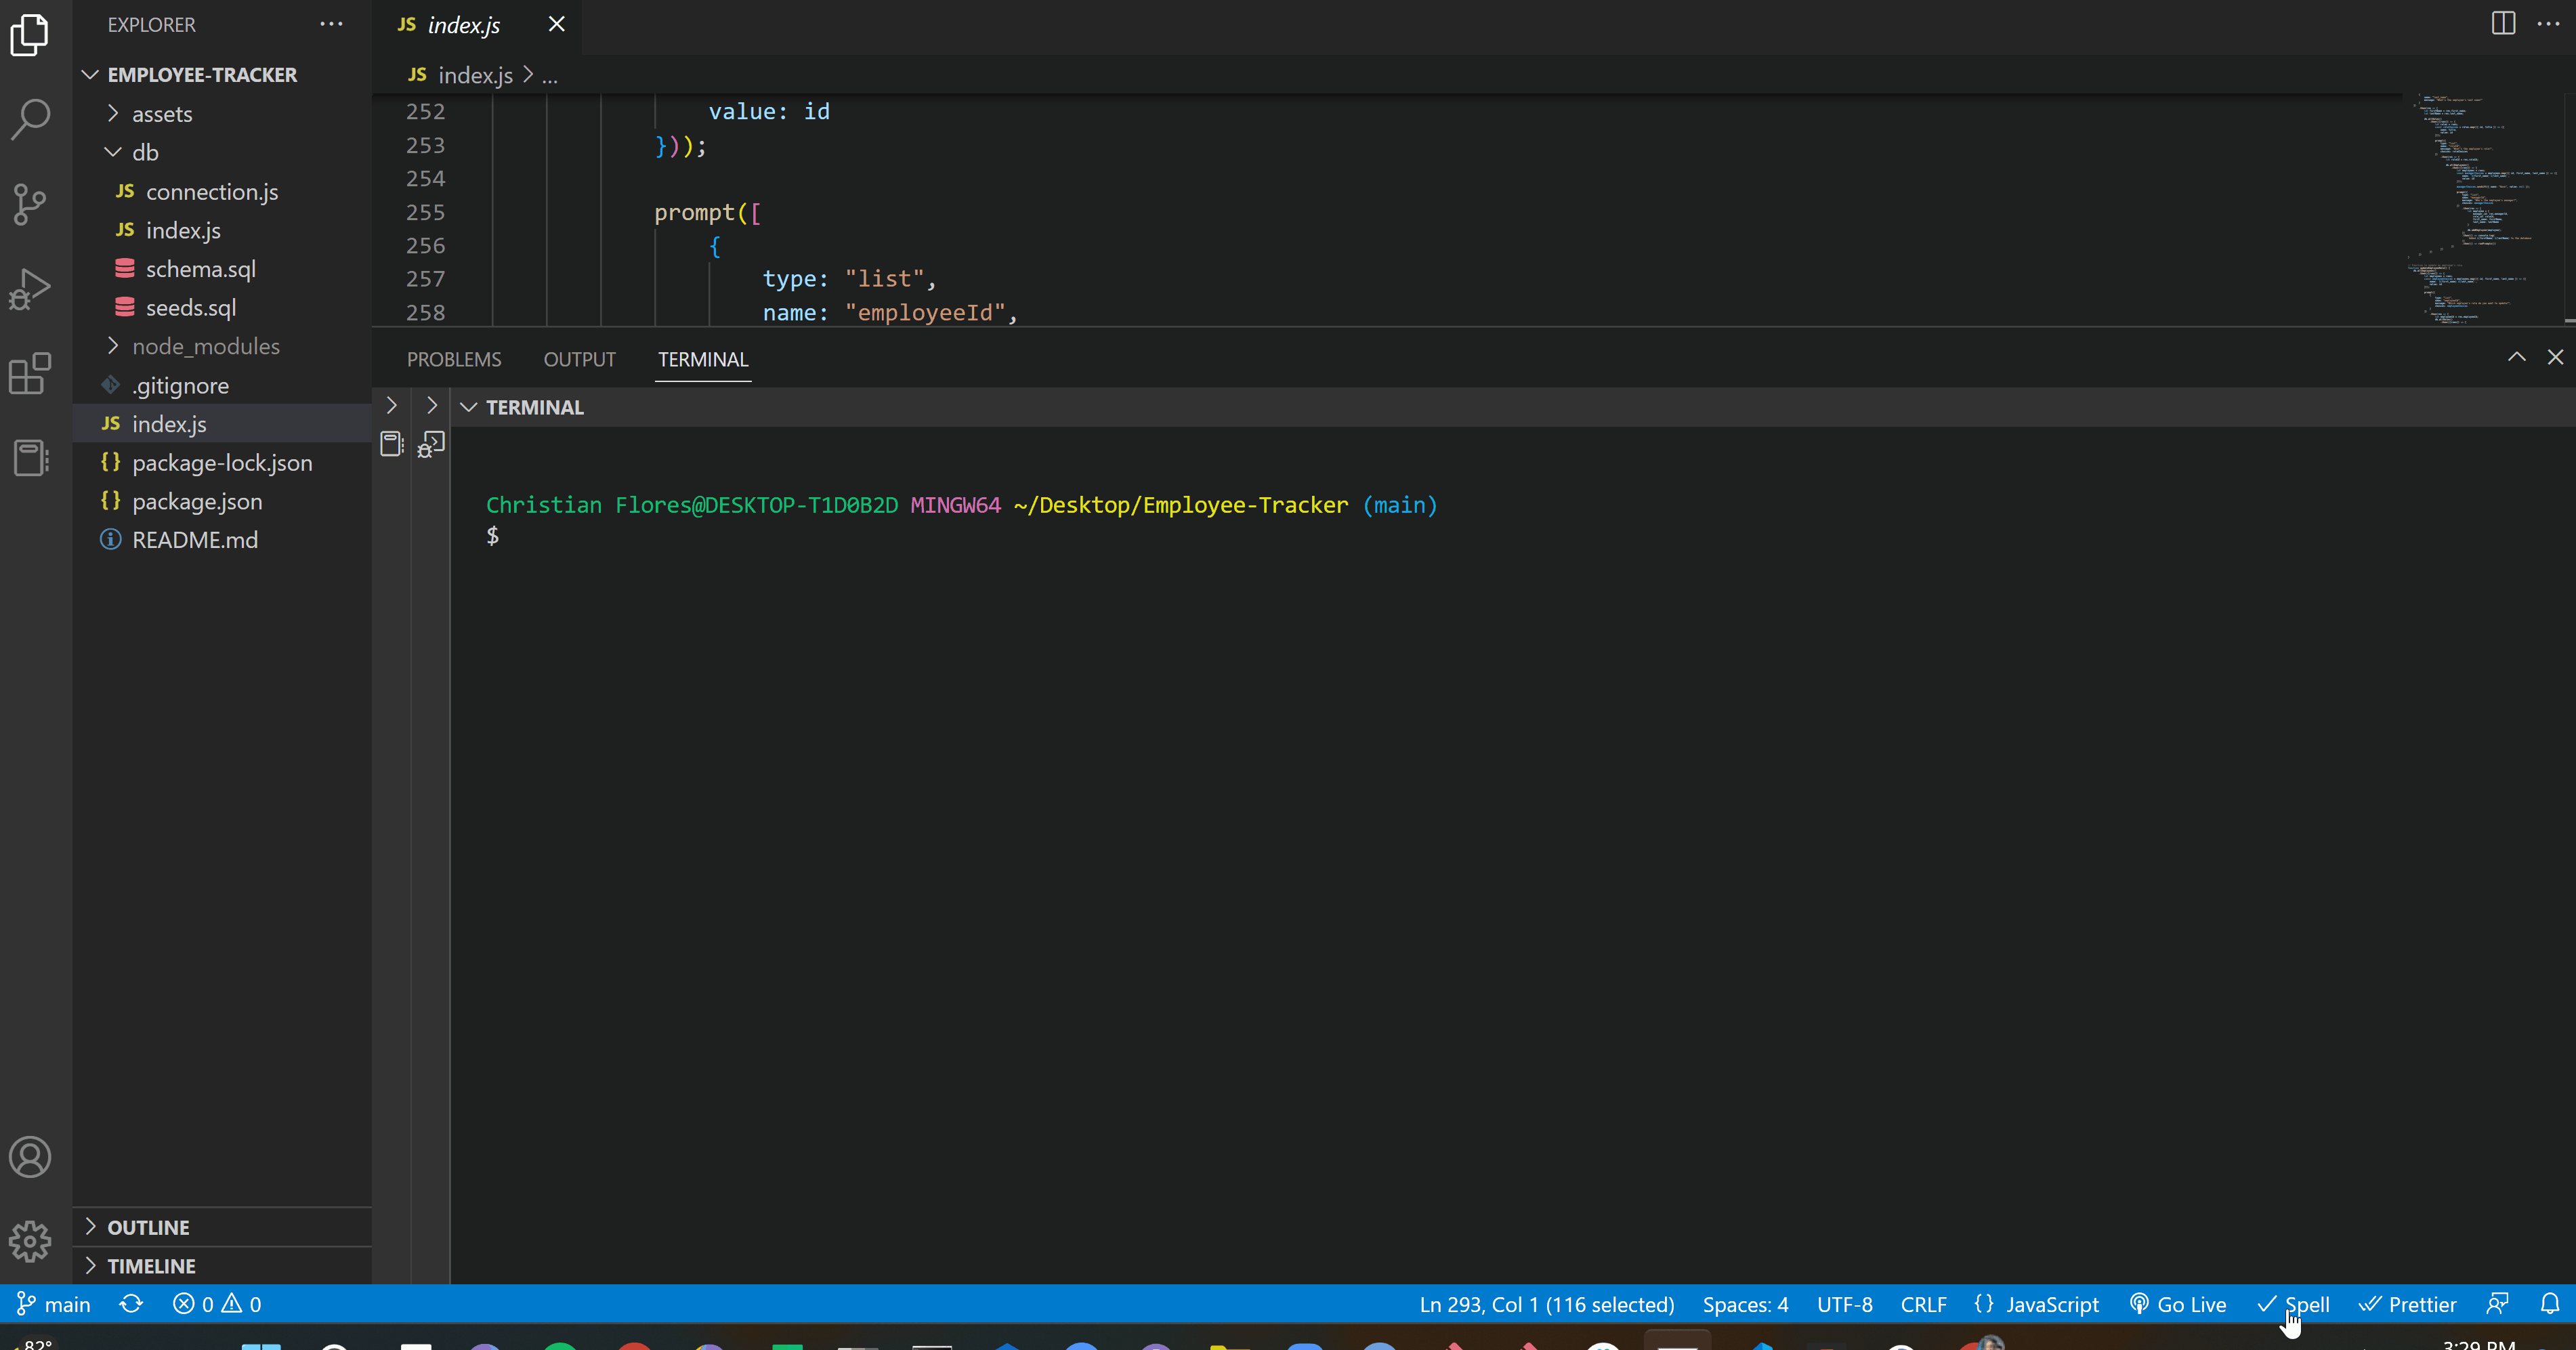Click the Ln 293, Col 1 position indicator

coord(1547,1304)
